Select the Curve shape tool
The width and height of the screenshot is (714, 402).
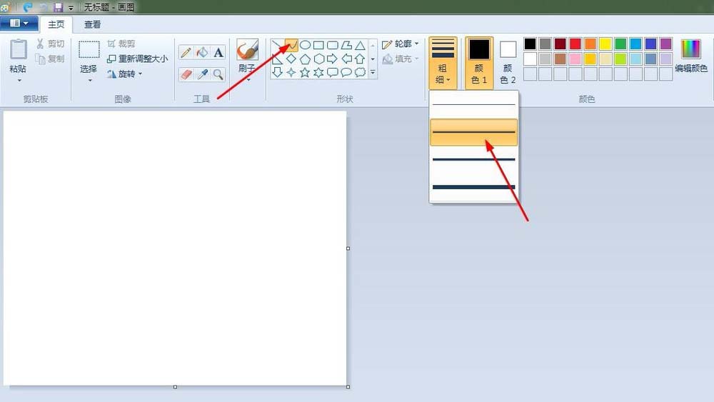(x=291, y=45)
